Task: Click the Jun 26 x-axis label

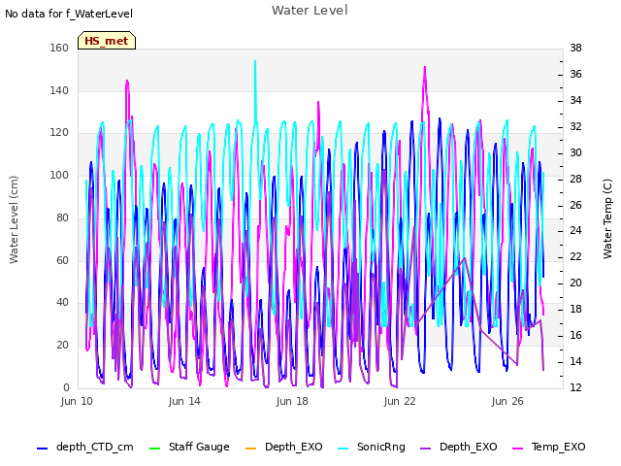Action: [x=507, y=401]
